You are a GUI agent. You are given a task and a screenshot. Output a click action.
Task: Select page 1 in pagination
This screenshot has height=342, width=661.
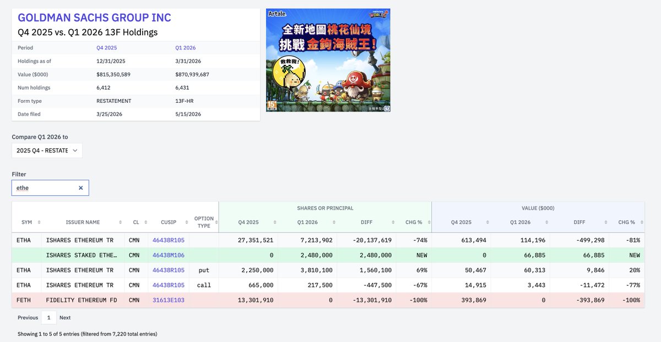[x=49, y=317]
